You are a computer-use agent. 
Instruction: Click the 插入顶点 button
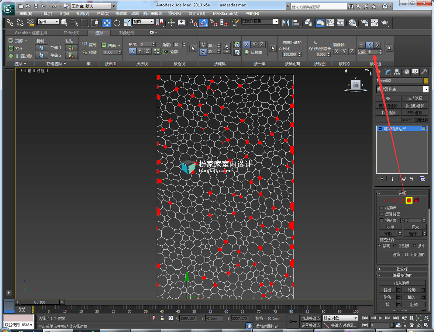pos(402,283)
